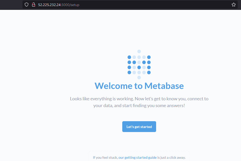The height and width of the screenshot is (161, 241).
Task: Click the "is just a click away" text
Action: pyautogui.click(x=171, y=157)
